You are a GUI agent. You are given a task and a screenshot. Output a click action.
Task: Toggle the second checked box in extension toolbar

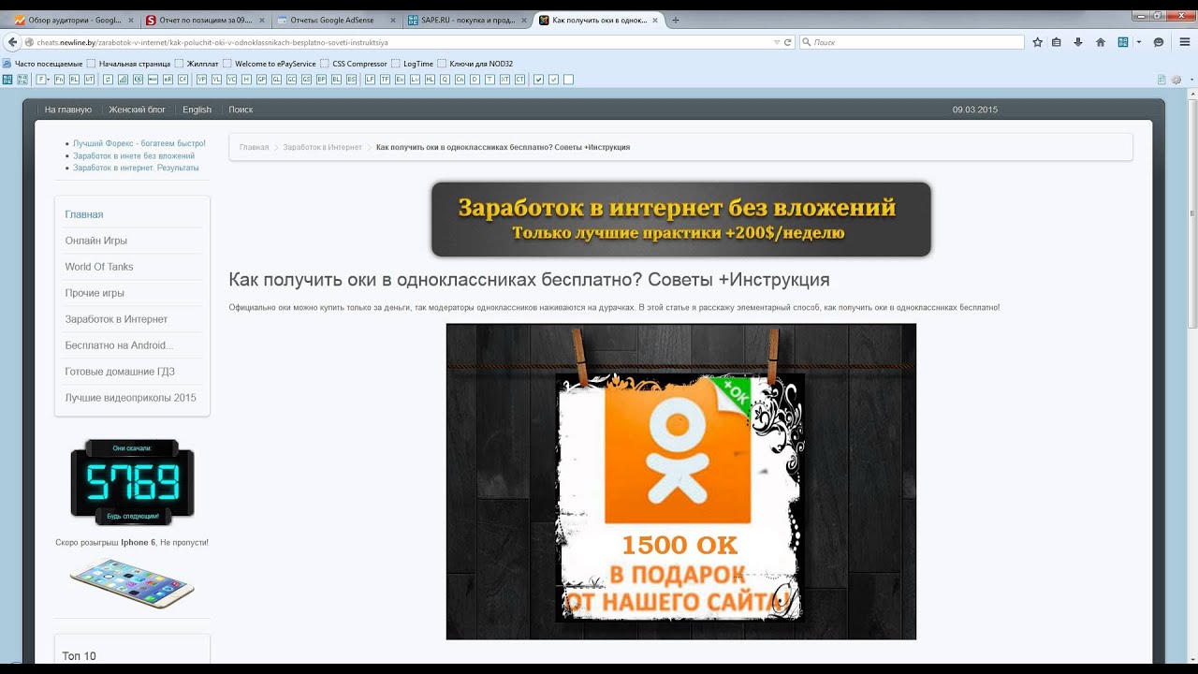tap(553, 80)
